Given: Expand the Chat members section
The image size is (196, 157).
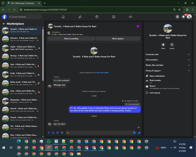Looking at the screenshot, I should click(x=168, y=60).
